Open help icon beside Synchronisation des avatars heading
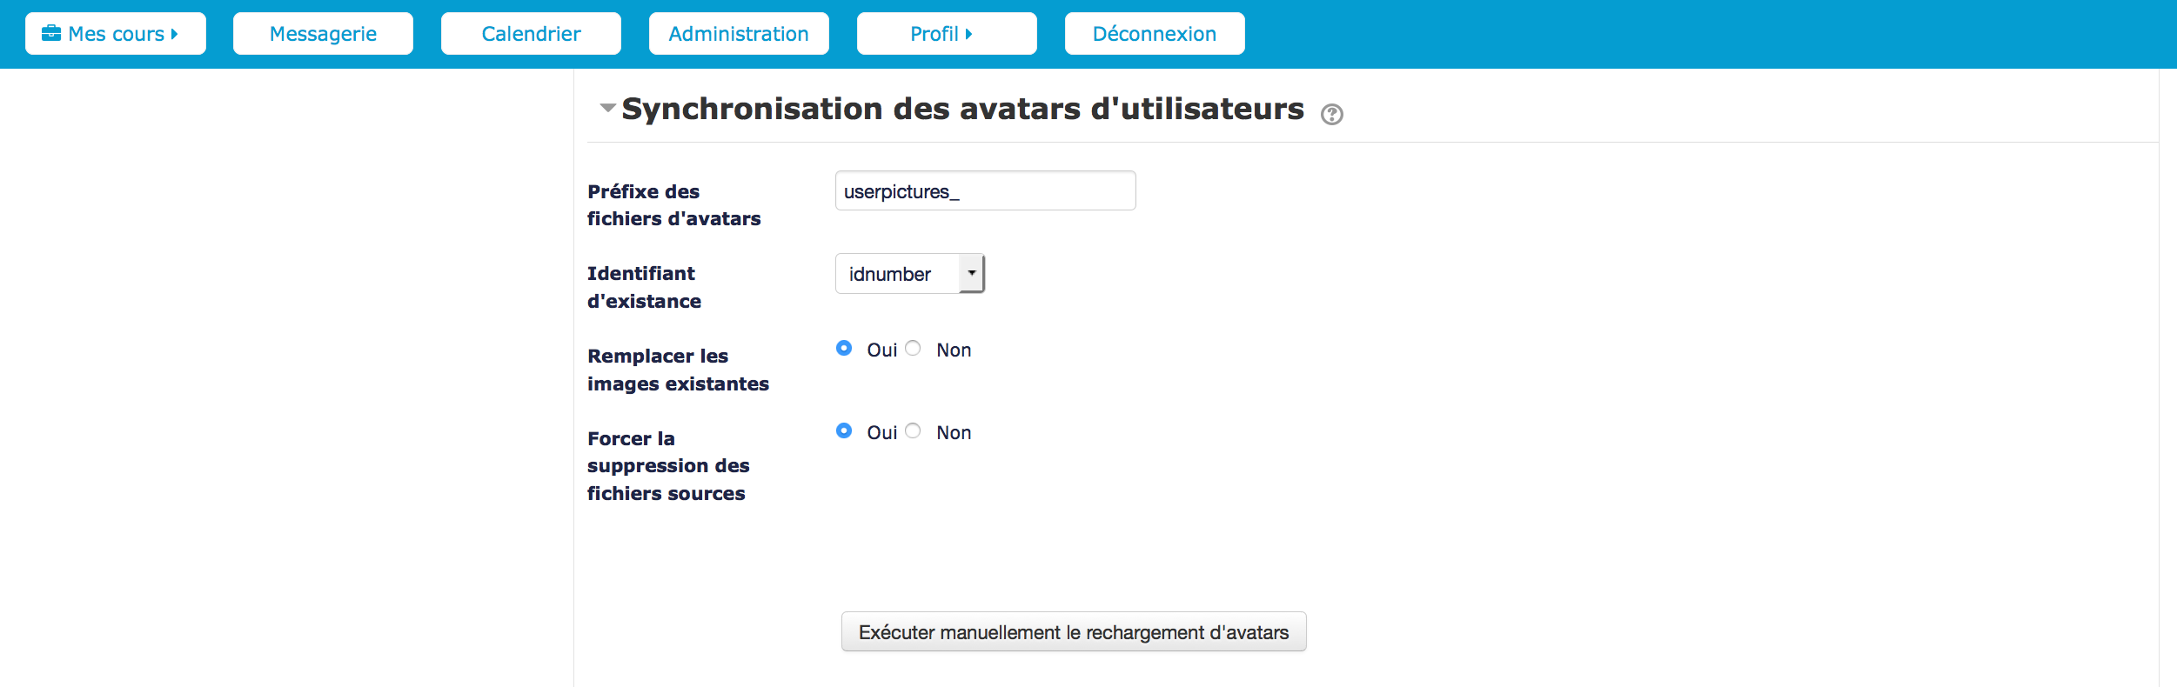 point(1331,114)
